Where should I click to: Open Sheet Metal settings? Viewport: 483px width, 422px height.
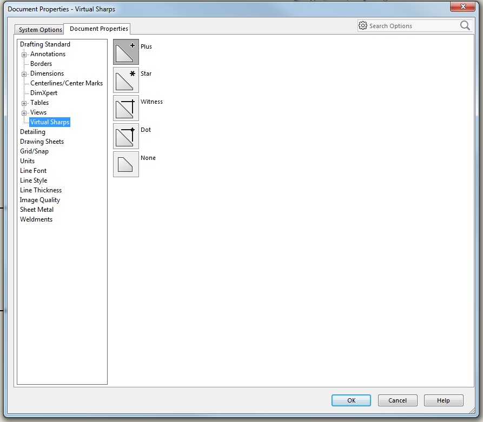pos(37,210)
